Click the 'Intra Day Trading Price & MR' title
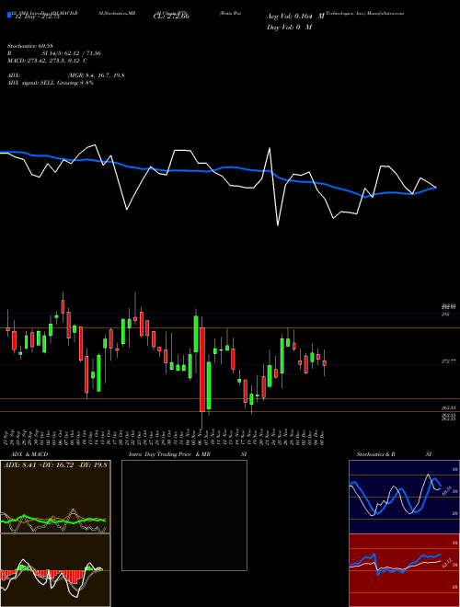 [170, 454]
